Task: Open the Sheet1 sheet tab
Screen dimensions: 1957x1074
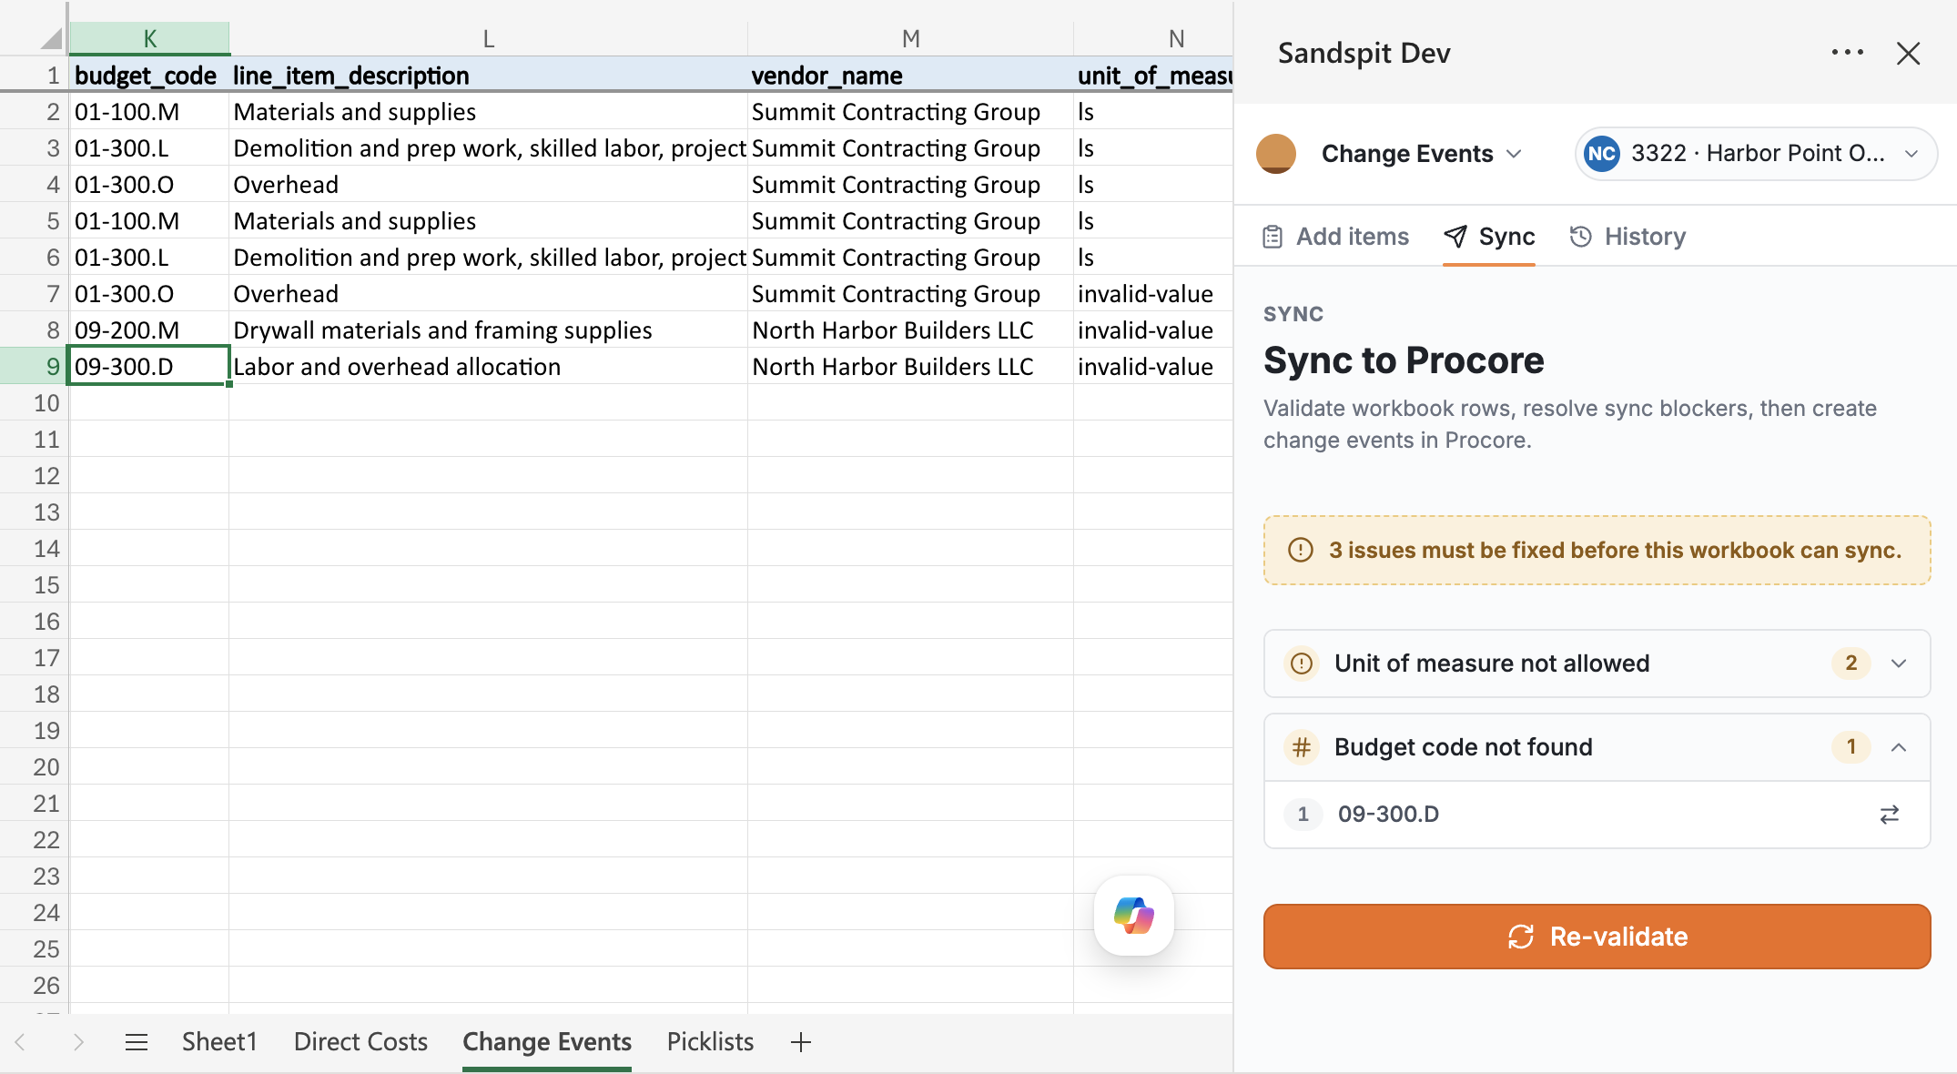Action: click(219, 1042)
